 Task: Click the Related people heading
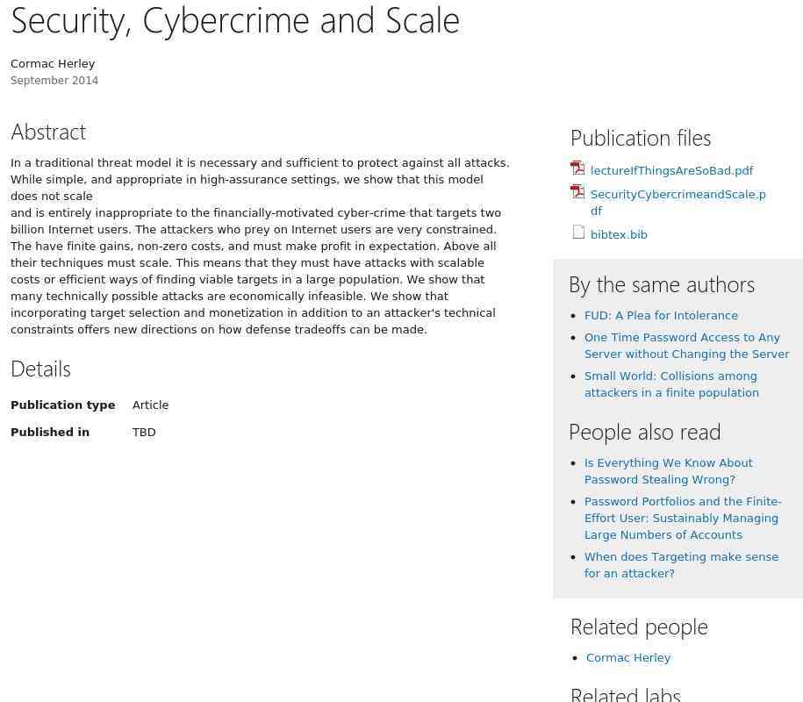point(638,627)
